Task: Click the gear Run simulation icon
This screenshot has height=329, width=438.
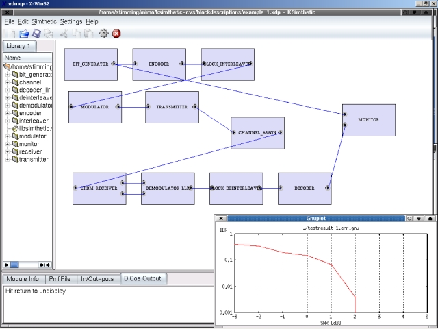Action: click(103, 33)
